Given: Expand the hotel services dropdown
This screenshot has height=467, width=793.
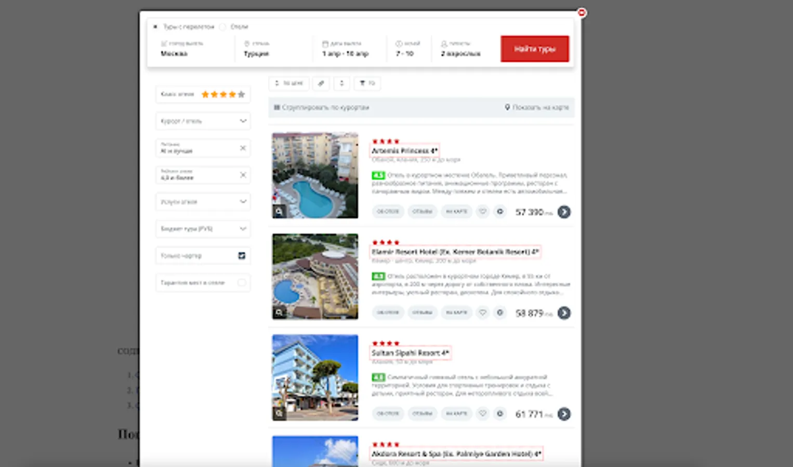Looking at the screenshot, I should click(x=203, y=202).
